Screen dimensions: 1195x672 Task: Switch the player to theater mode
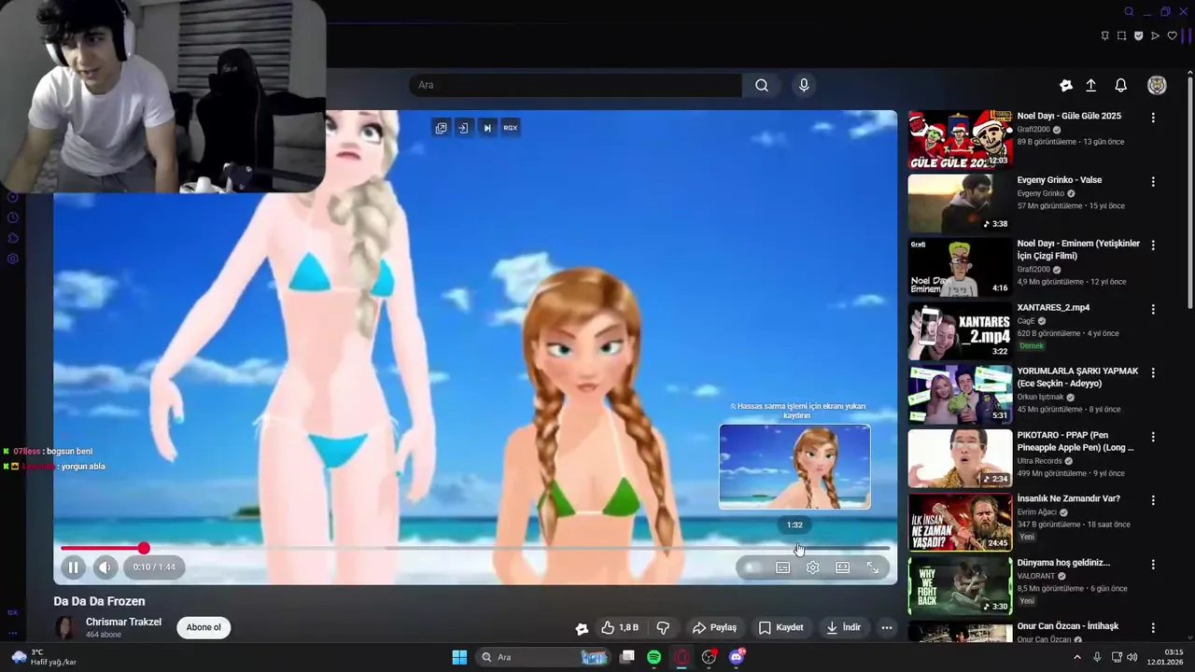(x=843, y=567)
